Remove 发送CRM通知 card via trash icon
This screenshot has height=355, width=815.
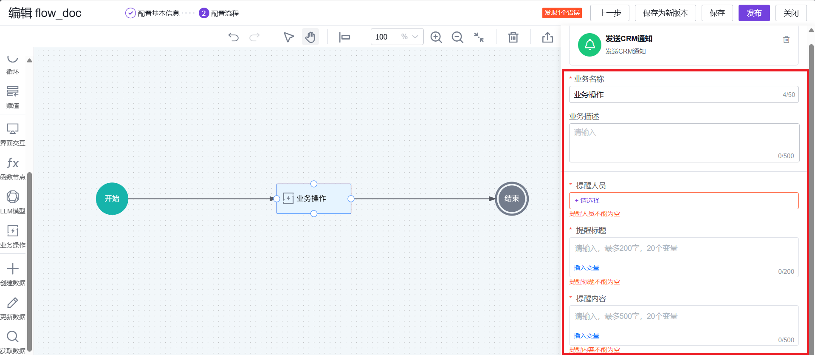(x=786, y=40)
